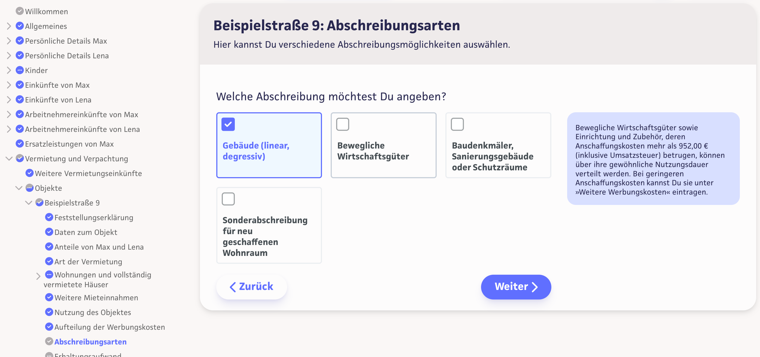The image size is (760, 357).
Task: Click the gray check icon beside Abschreibungsarten
Action: click(49, 341)
